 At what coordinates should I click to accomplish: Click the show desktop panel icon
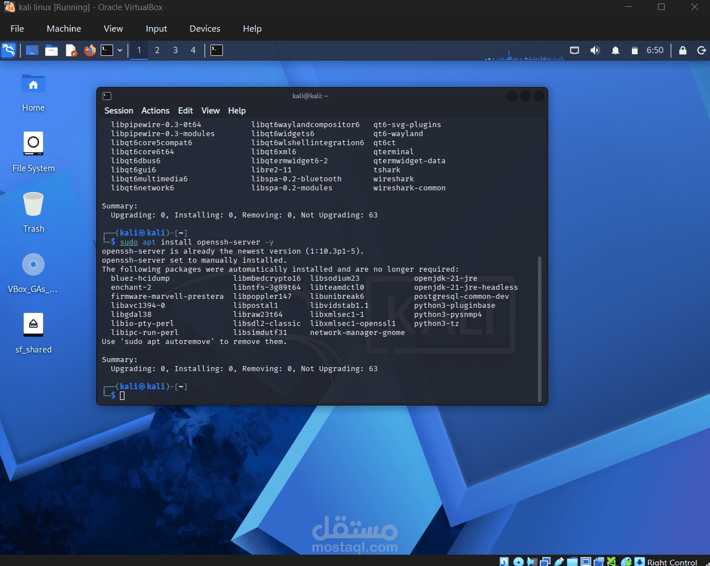tap(32, 50)
